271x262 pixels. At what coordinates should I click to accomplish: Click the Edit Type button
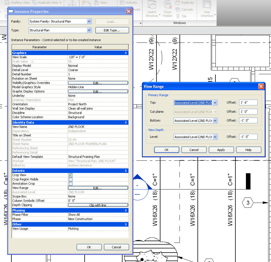[x=112, y=30]
